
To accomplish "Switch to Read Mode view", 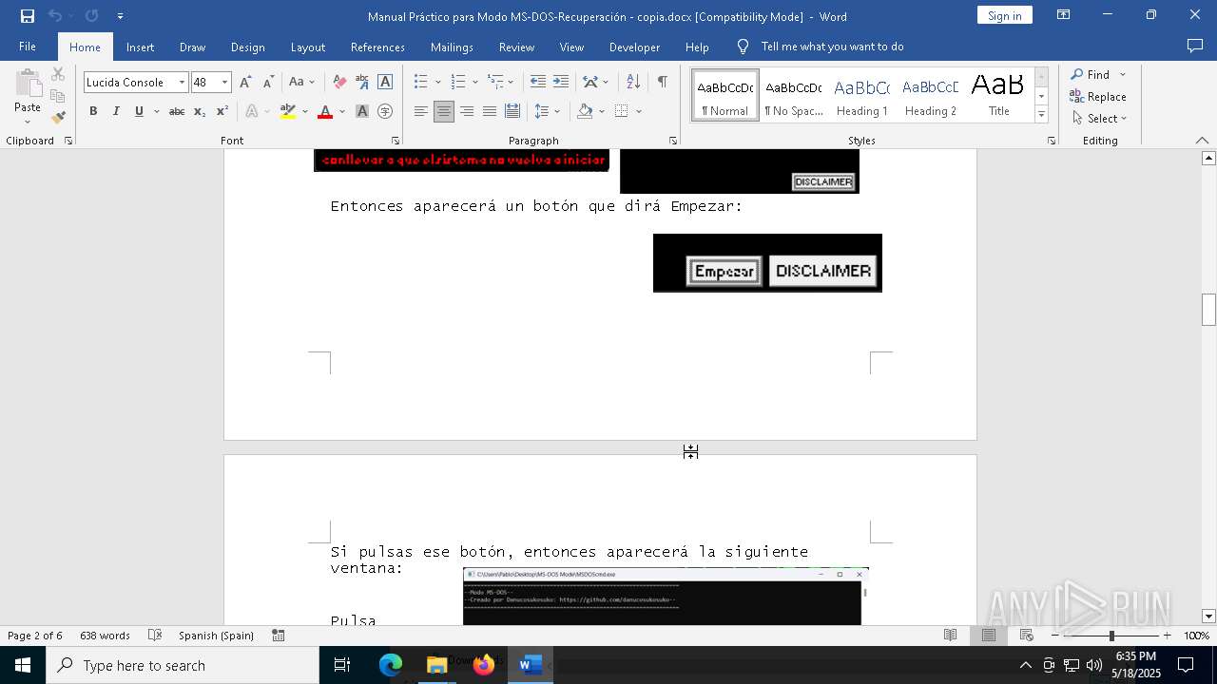I will click(x=950, y=636).
